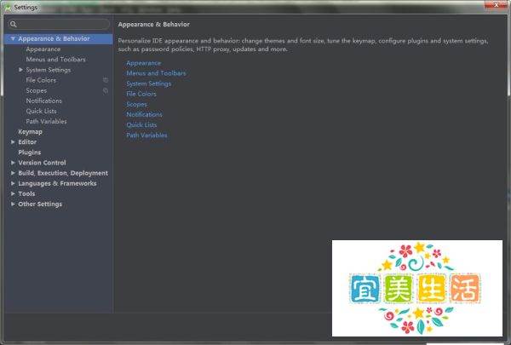Follow the File Colors link

click(141, 94)
